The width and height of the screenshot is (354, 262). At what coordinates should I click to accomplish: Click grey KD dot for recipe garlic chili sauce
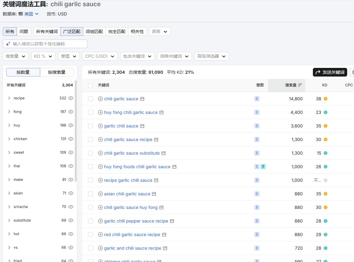326,180
